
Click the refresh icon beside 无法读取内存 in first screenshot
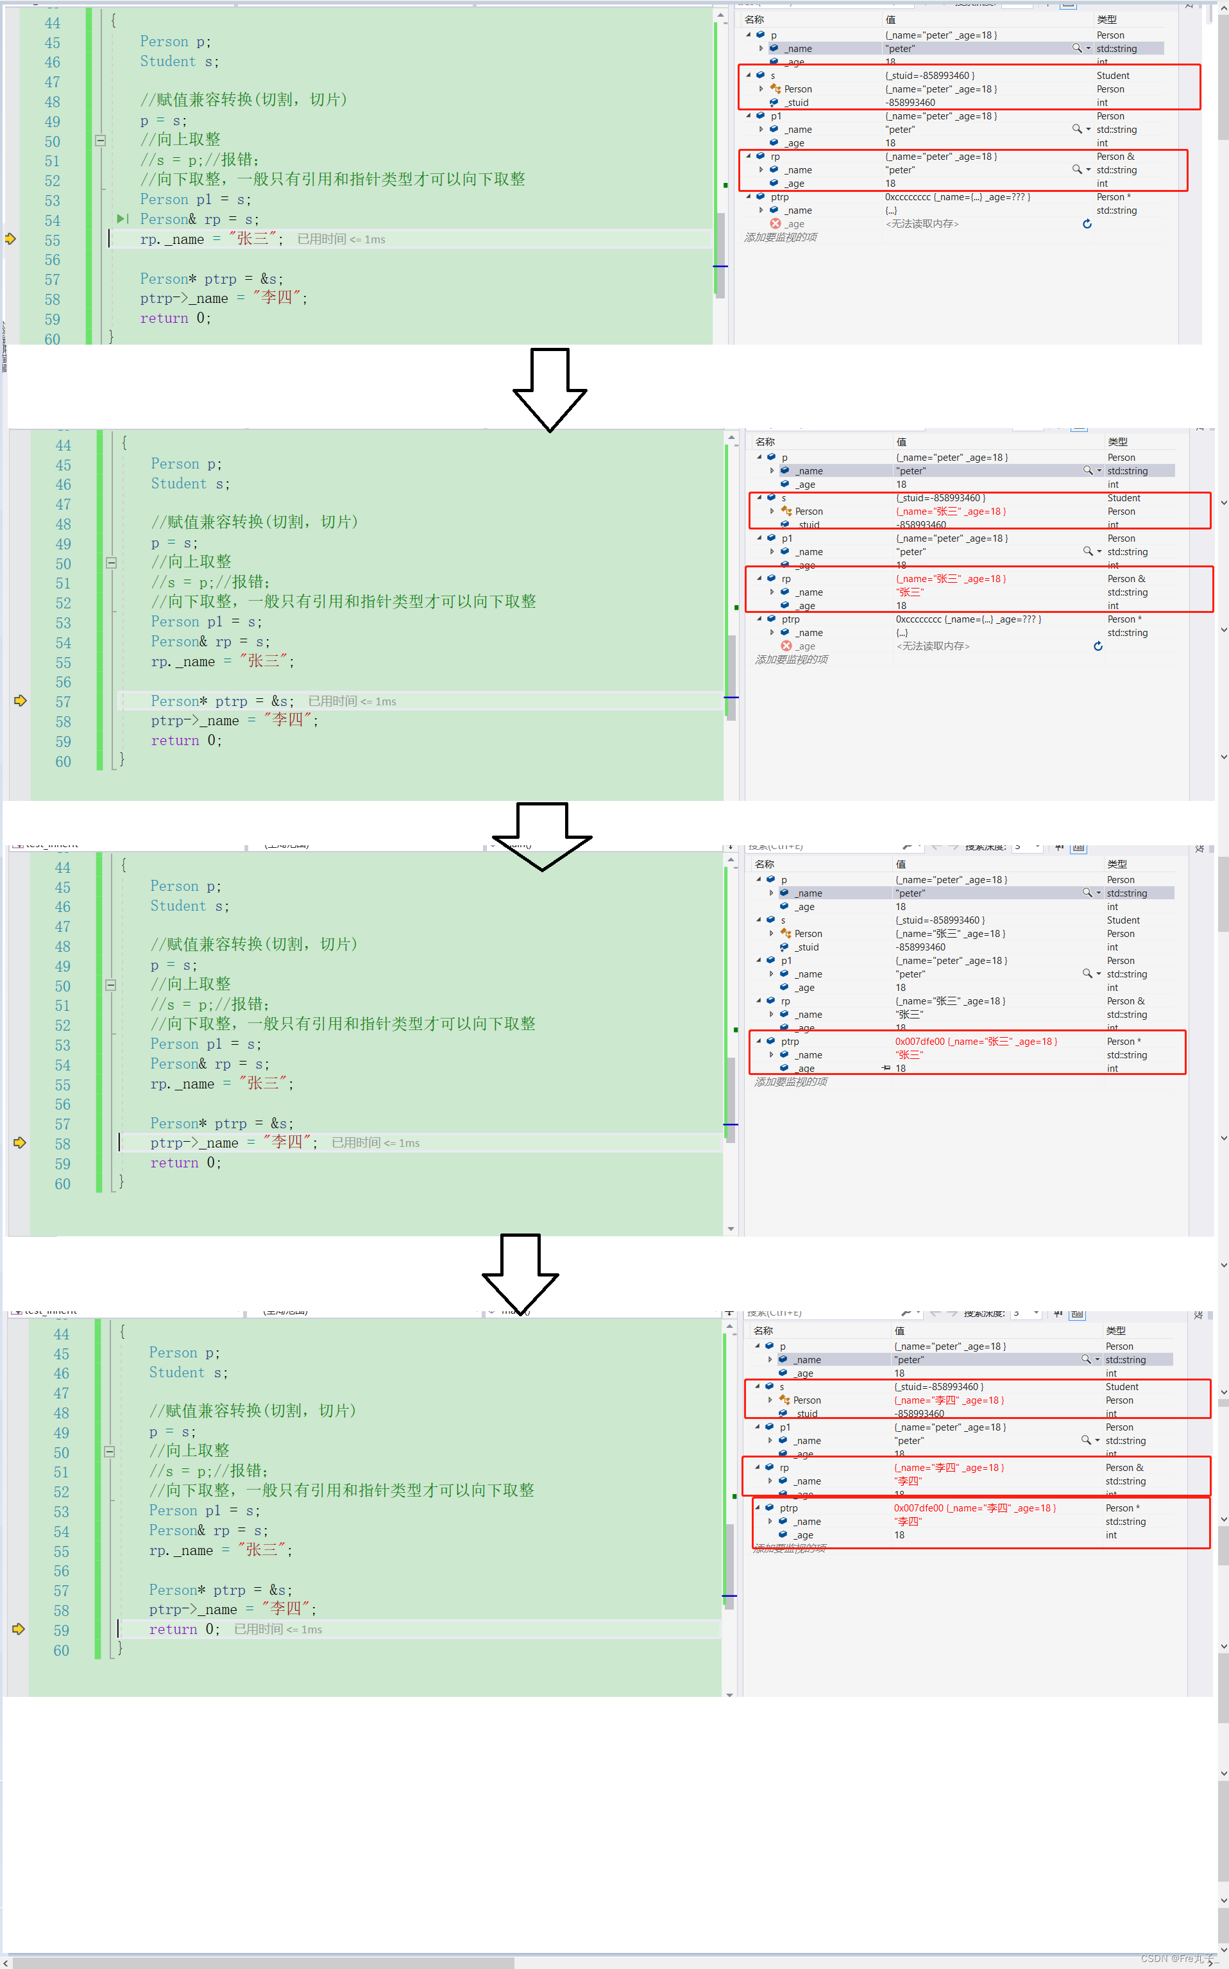(x=1087, y=223)
